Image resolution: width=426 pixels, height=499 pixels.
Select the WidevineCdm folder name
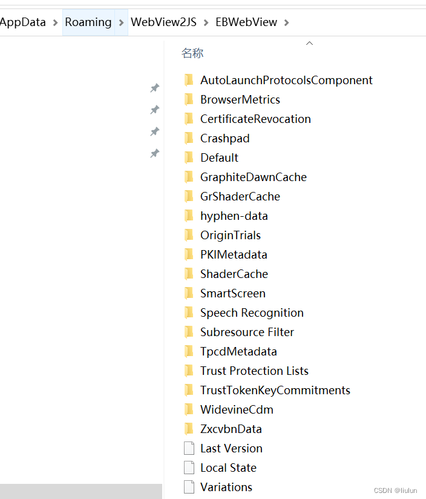[237, 409]
